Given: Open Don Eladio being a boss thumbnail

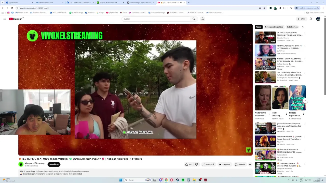Looking at the screenshot, I should 265,77.
